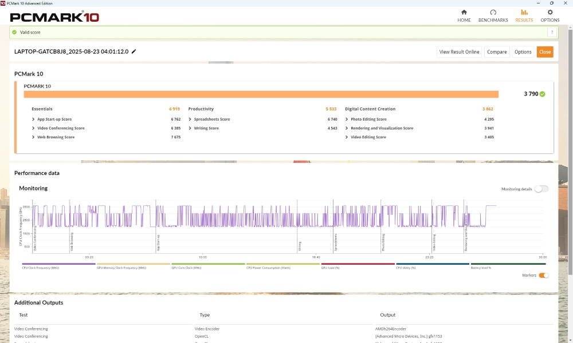Open the Options button beside Compare
Viewport: 573px width, 343px height.
(523, 52)
